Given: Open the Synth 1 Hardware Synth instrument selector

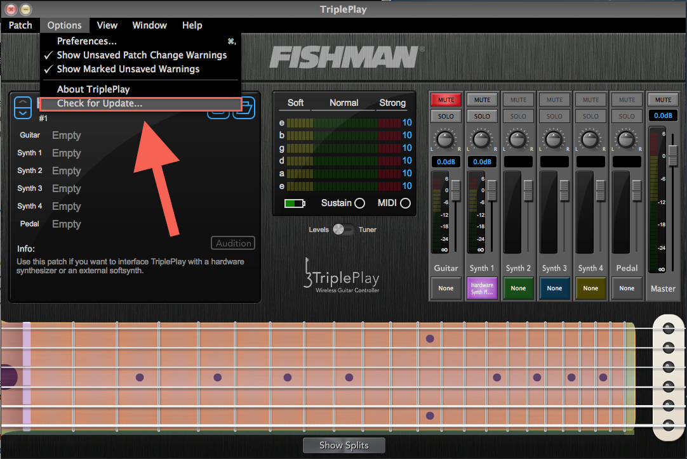Looking at the screenshot, I should pos(482,288).
